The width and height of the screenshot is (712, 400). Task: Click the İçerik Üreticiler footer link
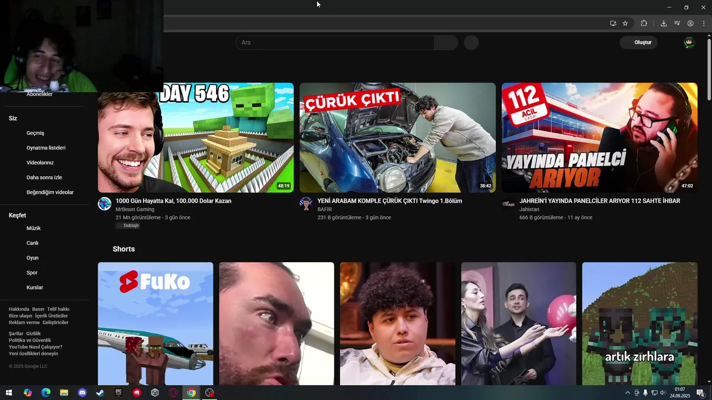coord(51,316)
